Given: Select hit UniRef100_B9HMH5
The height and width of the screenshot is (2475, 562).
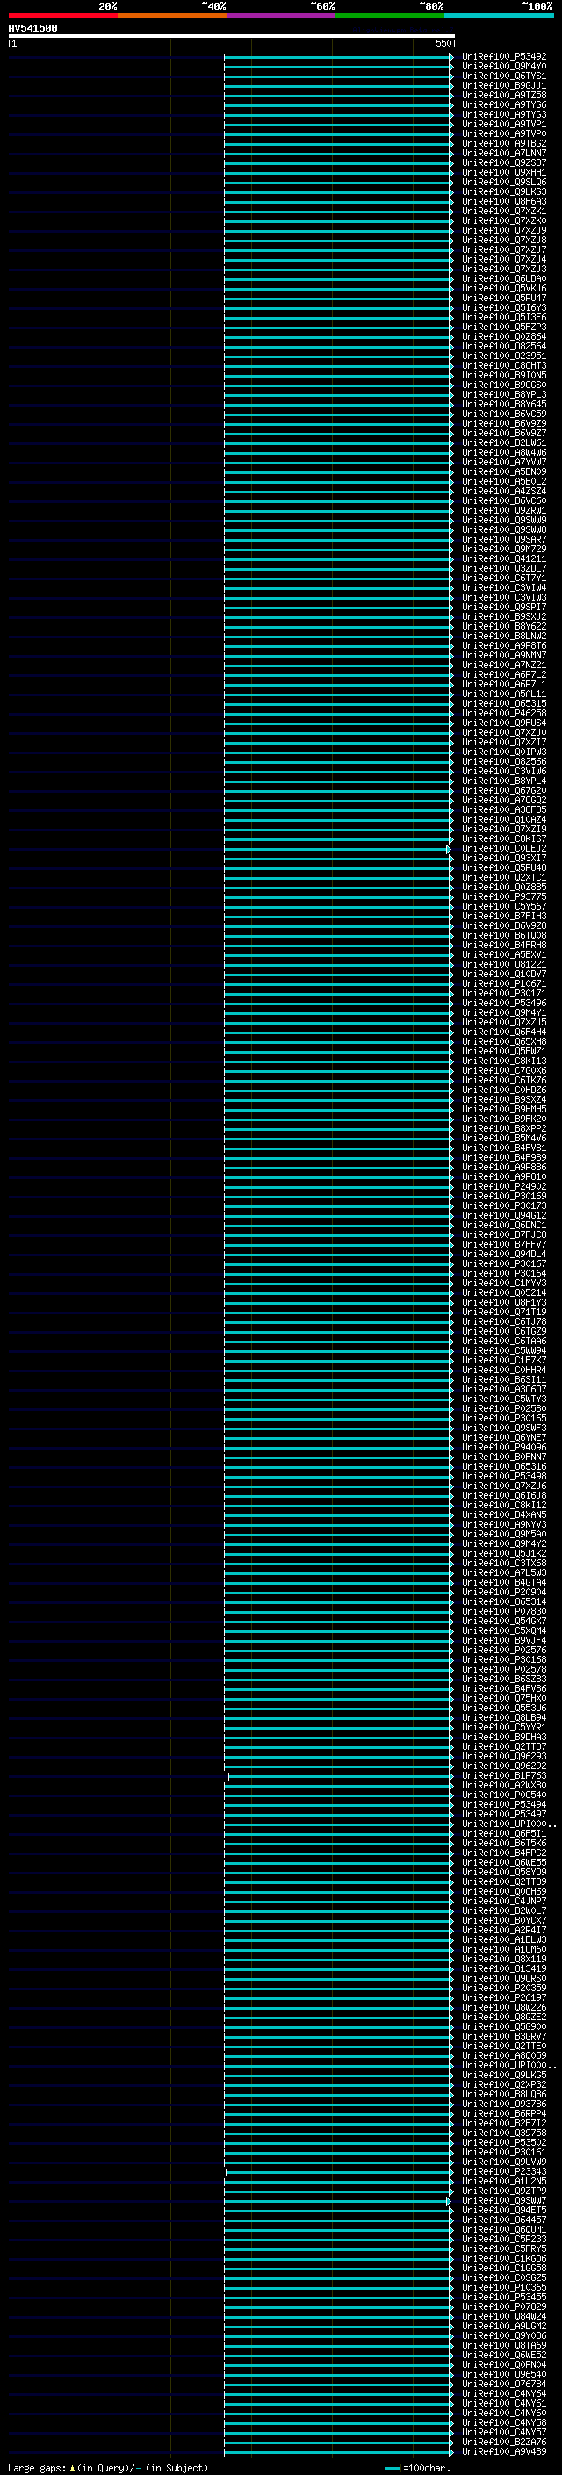Looking at the screenshot, I should (x=503, y=1110).
